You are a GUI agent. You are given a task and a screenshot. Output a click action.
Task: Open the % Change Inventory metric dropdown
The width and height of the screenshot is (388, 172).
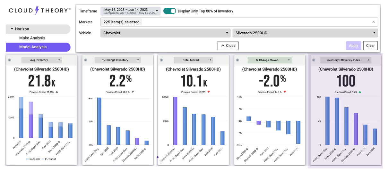point(117,60)
